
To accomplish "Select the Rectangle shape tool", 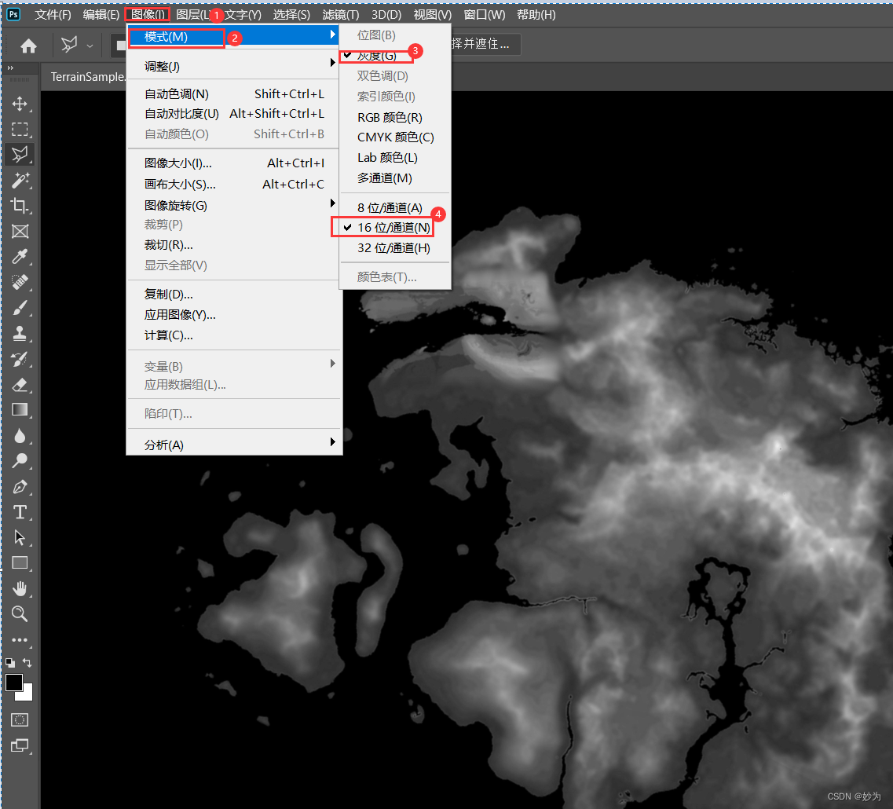I will 20,563.
